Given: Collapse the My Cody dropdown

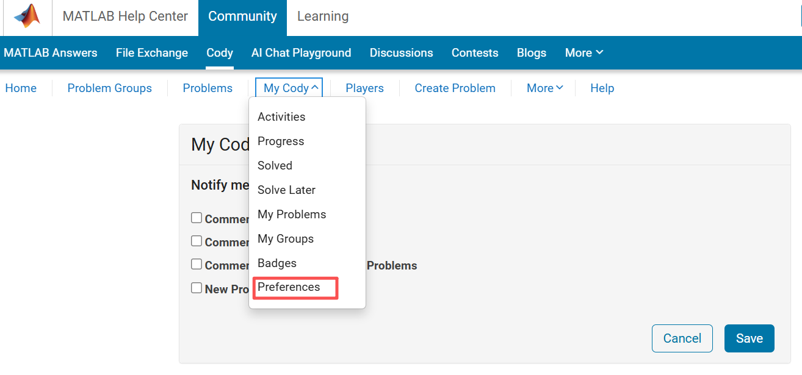Looking at the screenshot, I should (289, 88).
